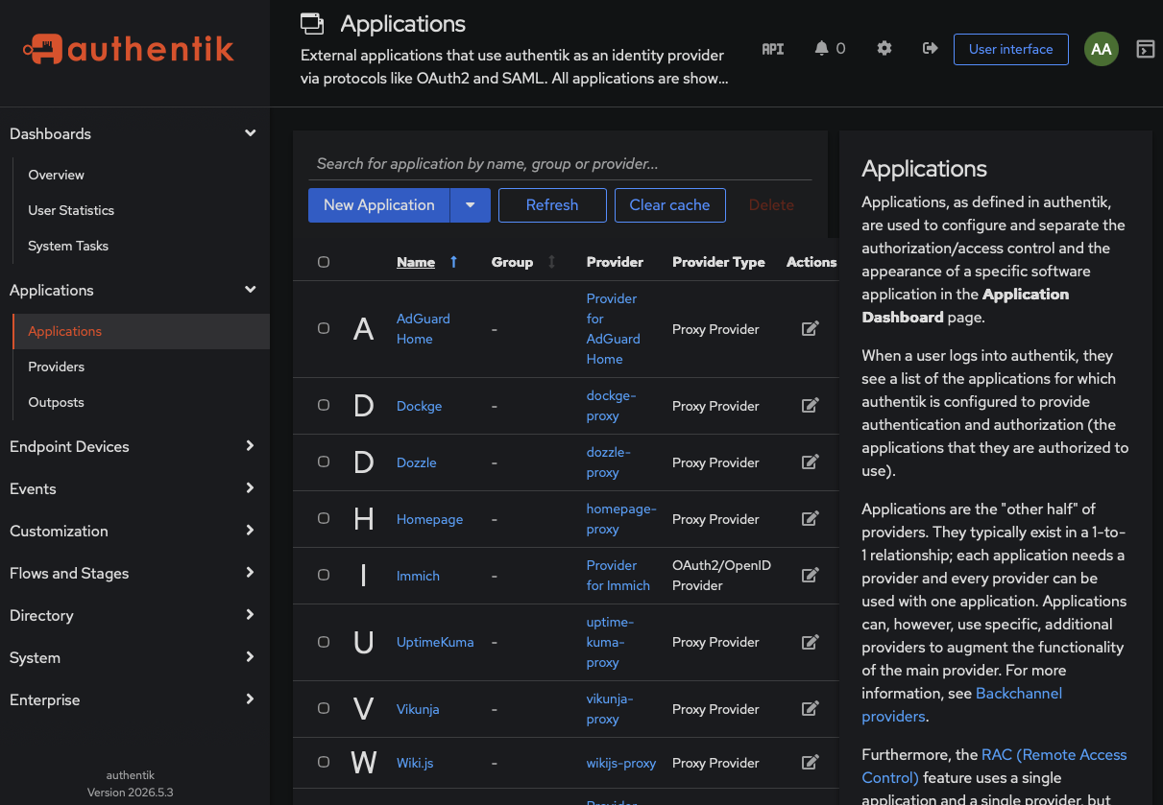This screenshot has width=1163, height=805.
Task: Open the Backchannel providers link
Action: (961, 704)
